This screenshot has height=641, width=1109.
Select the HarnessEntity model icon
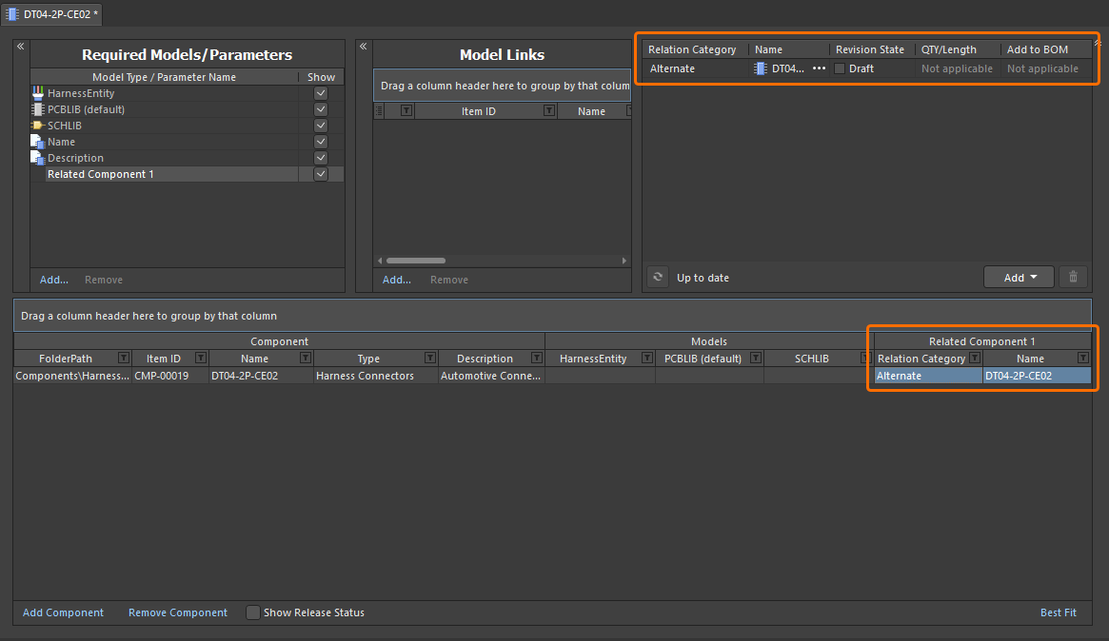point(38,93)
